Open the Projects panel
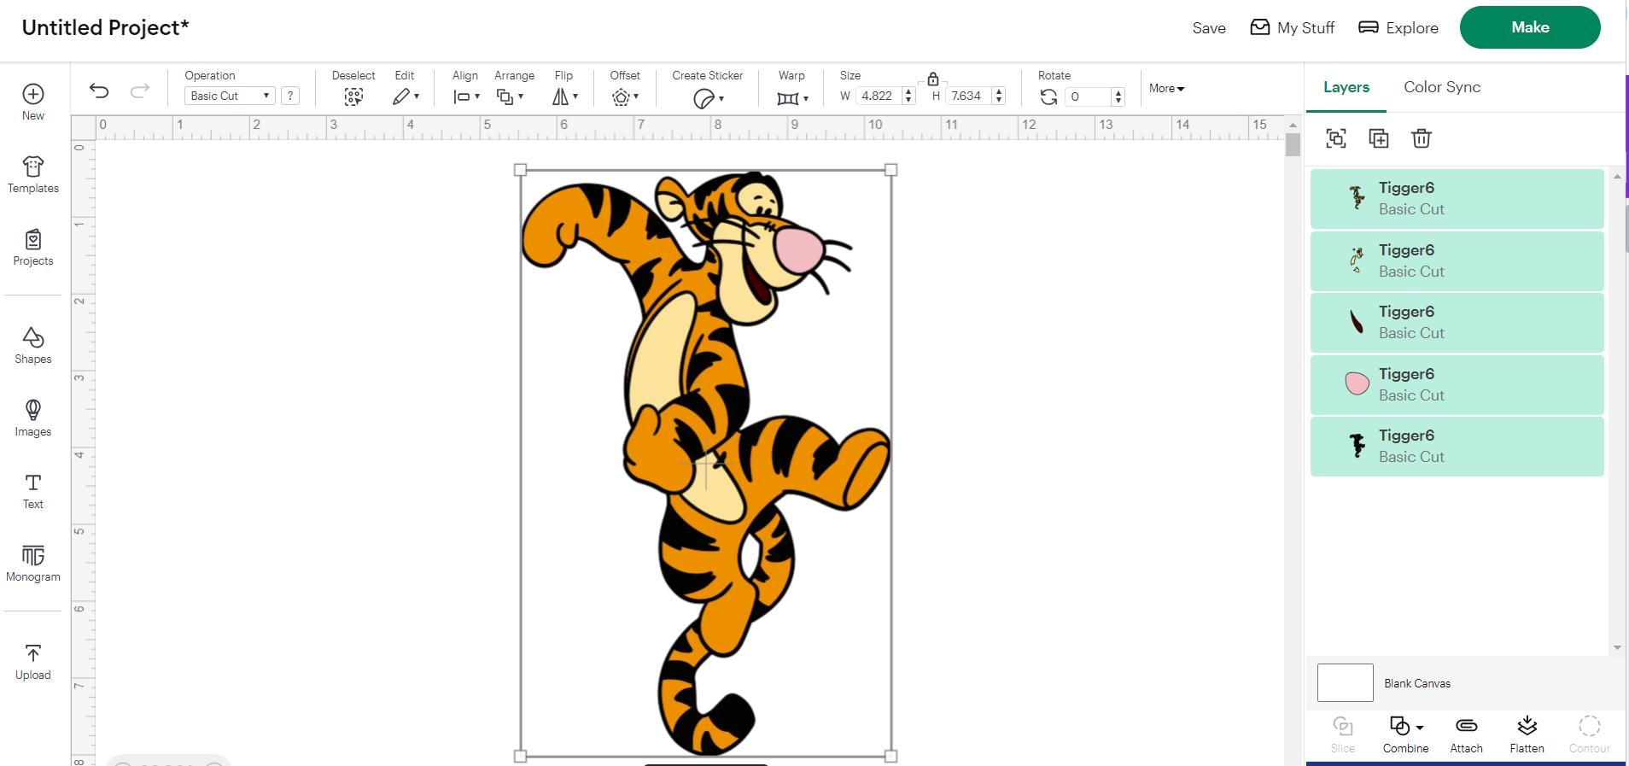The image size is (1629, 766). 32,247
